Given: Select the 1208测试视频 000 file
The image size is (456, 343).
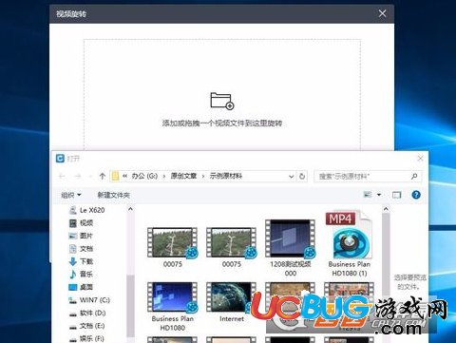Looking at the screenshot, I should pos(291,248).
